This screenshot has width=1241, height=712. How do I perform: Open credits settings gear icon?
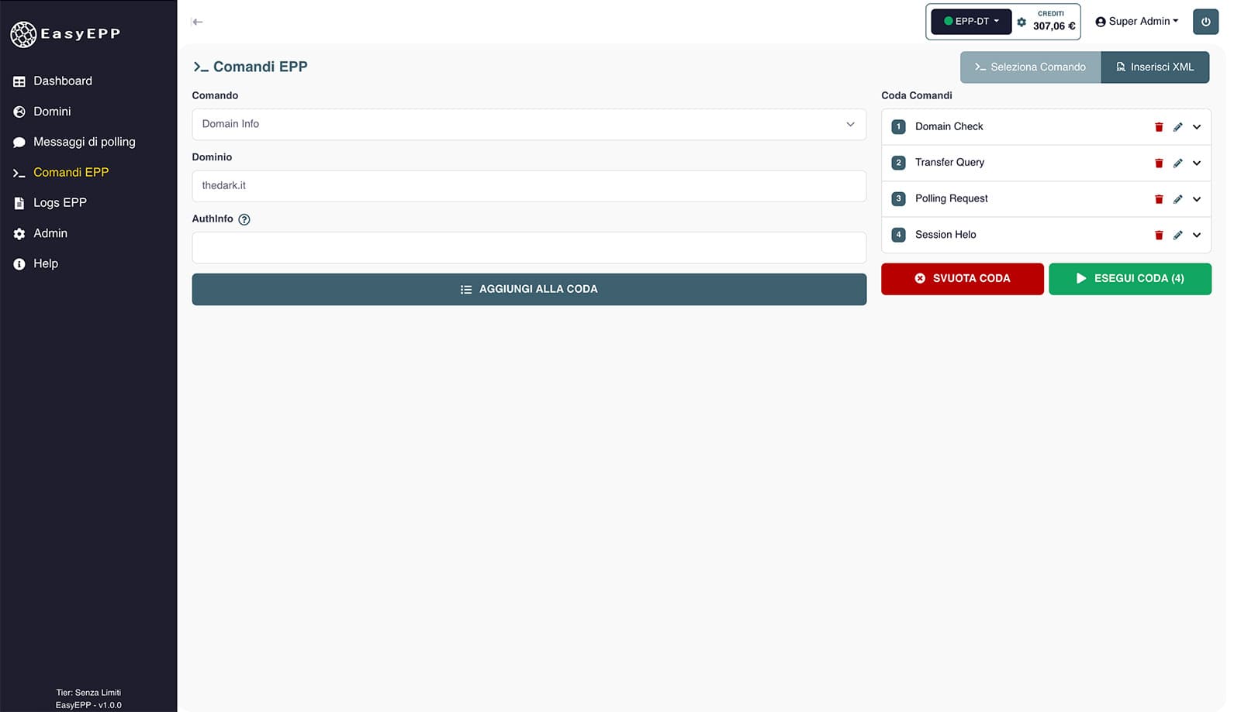[1021, 22]
